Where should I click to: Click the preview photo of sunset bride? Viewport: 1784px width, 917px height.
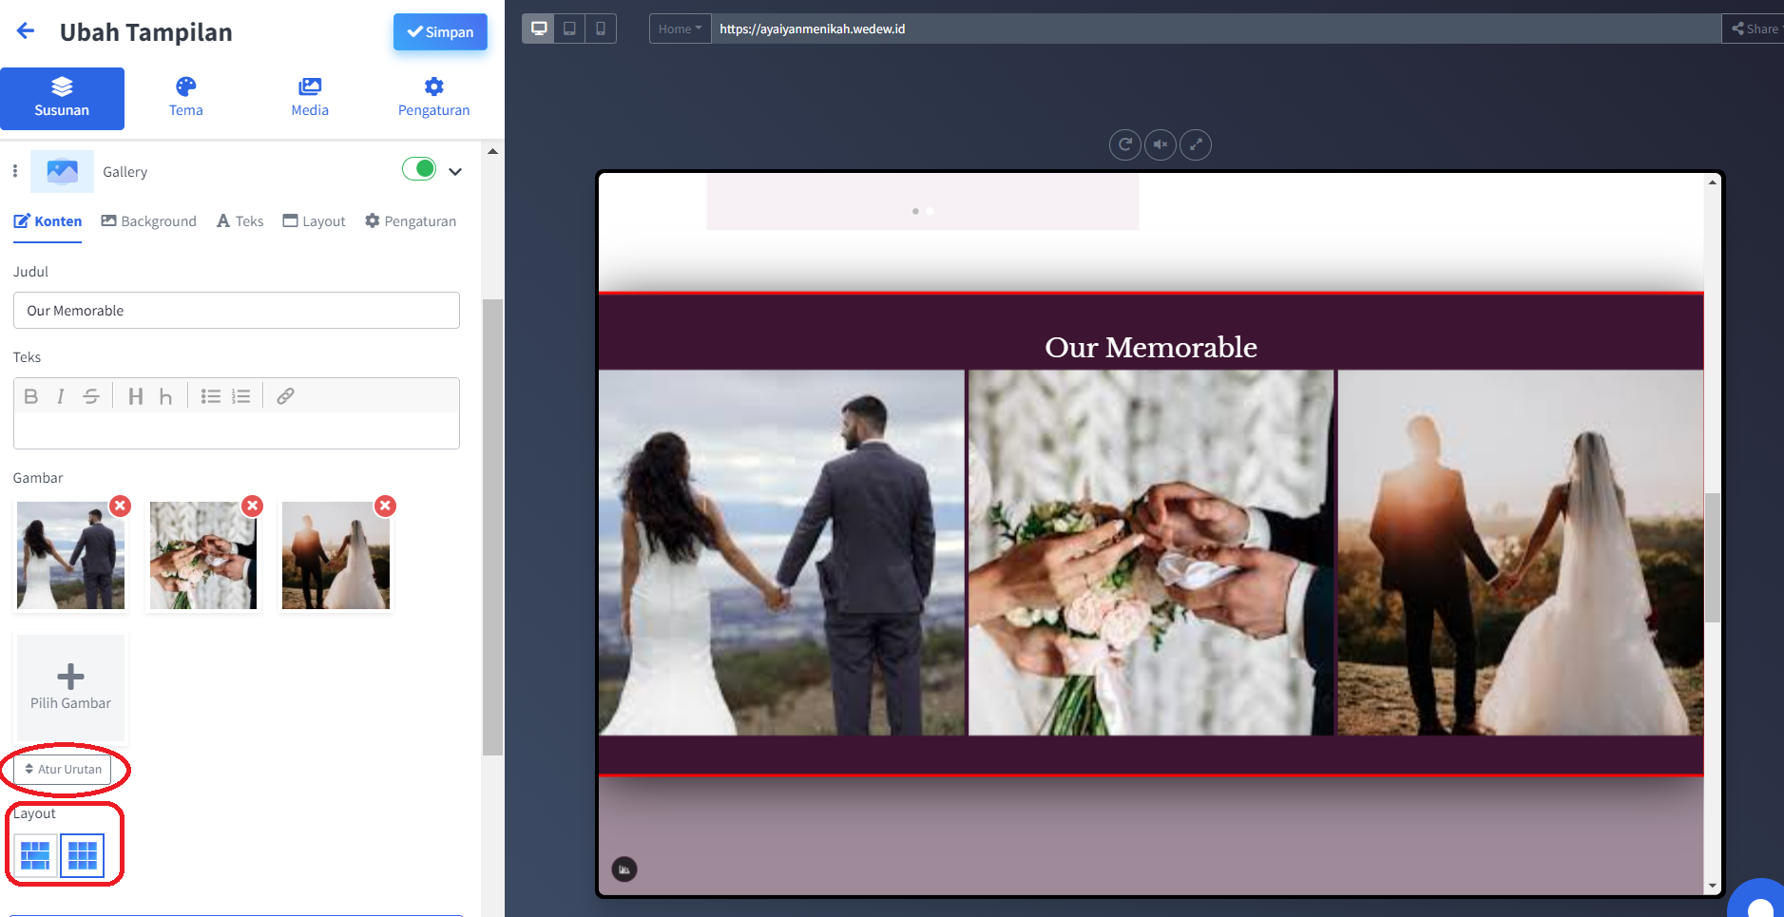click(x=1521, y=552)
